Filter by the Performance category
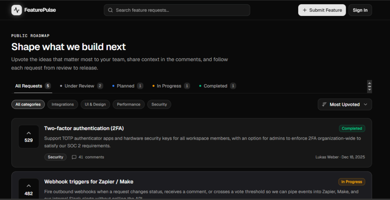 129,104
